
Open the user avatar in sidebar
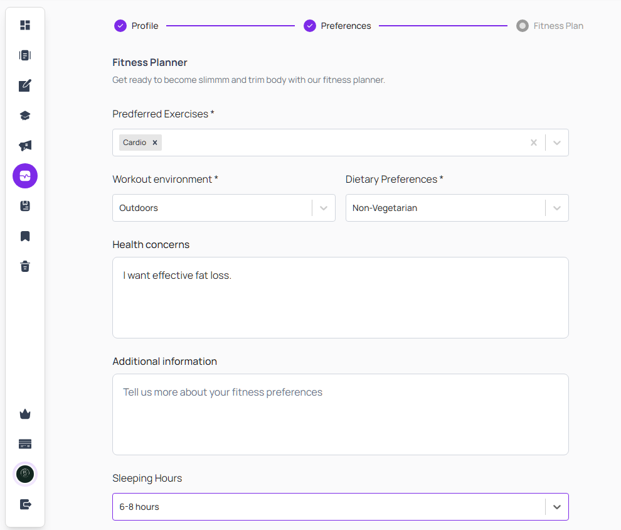coord(25,474)
